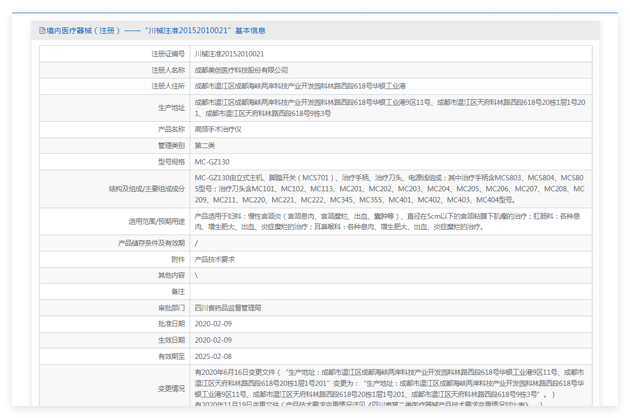Select the 其他内容 label
The width and height of the screenshot is (630, 418).
[x=172, y=275]
